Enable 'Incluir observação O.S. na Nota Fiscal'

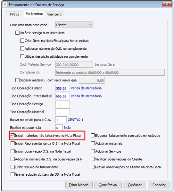click(12, 151)
